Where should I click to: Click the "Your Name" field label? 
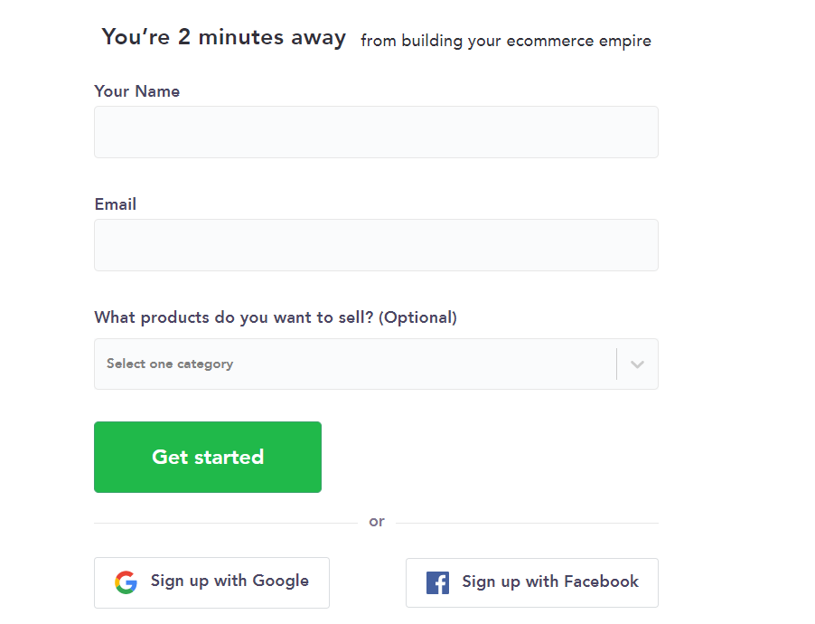pyautogui.click(x=137, y=91)
